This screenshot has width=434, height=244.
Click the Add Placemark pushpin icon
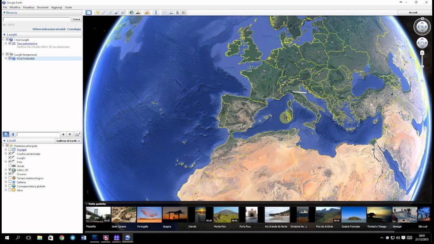98,13
